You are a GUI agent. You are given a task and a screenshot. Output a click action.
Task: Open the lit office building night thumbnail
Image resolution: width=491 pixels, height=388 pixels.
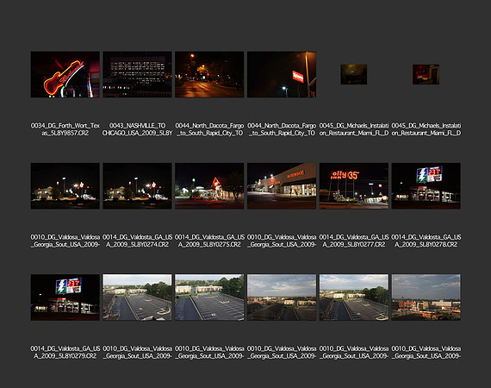pyautogui.click(x=138, y=75)
